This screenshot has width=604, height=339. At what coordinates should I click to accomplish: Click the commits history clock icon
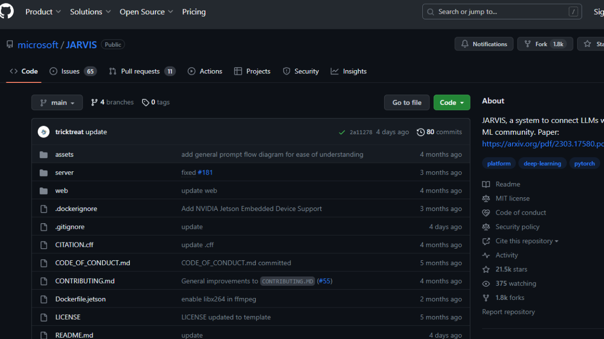[x=420, y=132]
